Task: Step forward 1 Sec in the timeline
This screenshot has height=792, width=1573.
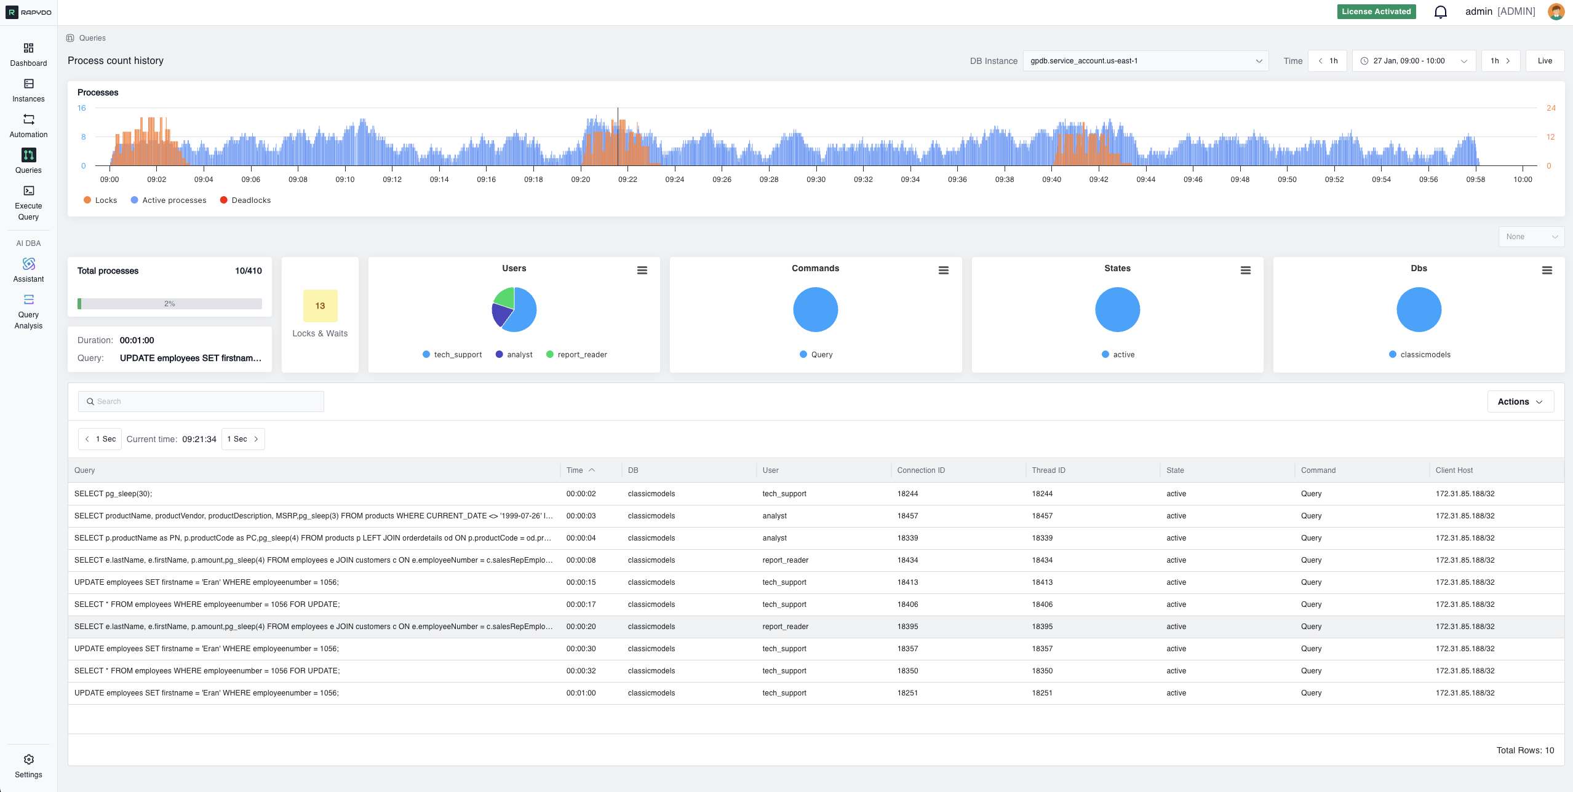Action: pos(243,438)
